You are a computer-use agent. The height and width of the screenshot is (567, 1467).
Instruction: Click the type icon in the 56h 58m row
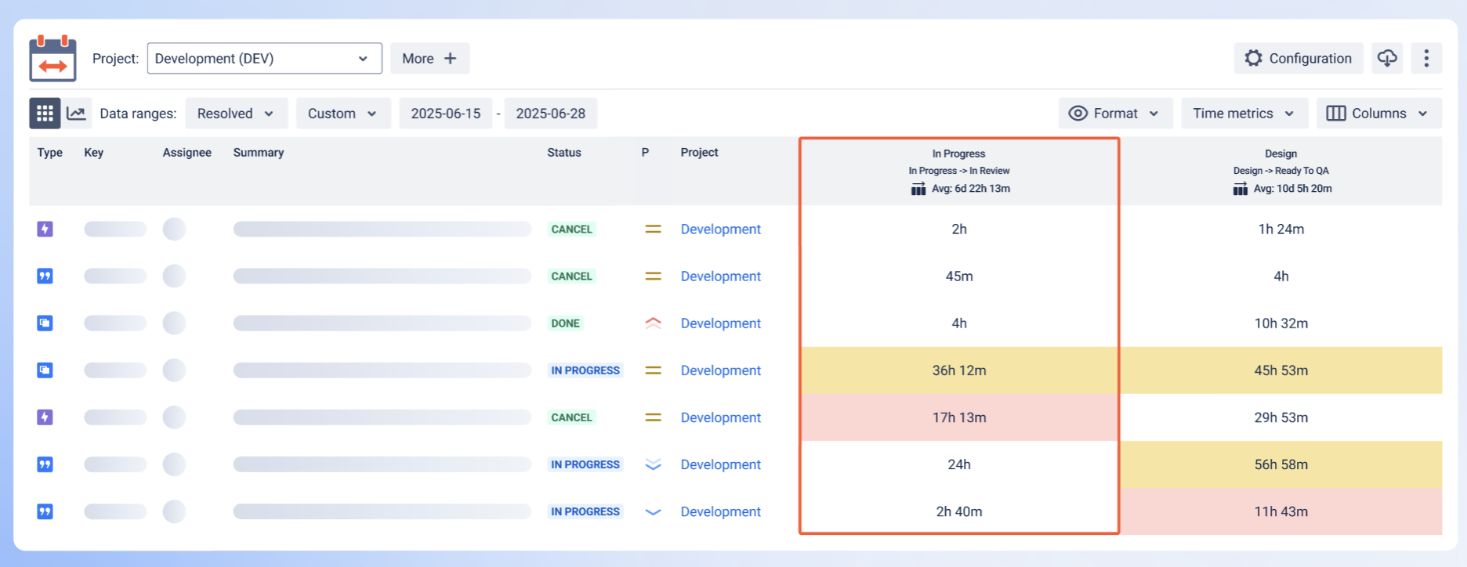(45, 464)
